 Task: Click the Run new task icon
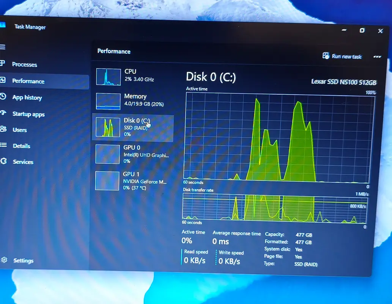tap(326, 55)
